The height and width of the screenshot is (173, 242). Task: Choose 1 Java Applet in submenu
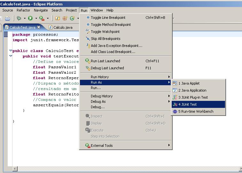pyautogui.click(x=198, y=83)
